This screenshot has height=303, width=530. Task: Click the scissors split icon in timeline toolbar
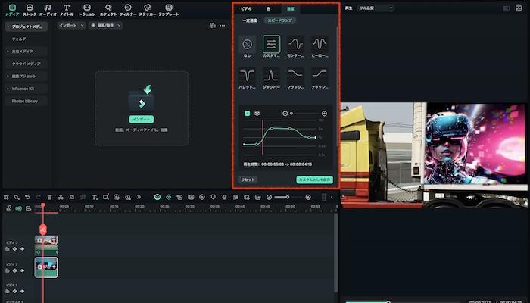click(x=60, y=197)
